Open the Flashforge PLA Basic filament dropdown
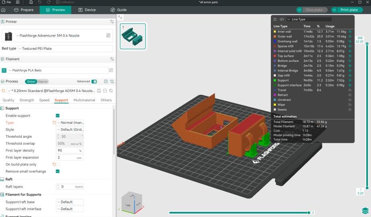Image resolution: width=371 pixels, height=217 pixels. (58, 70)
